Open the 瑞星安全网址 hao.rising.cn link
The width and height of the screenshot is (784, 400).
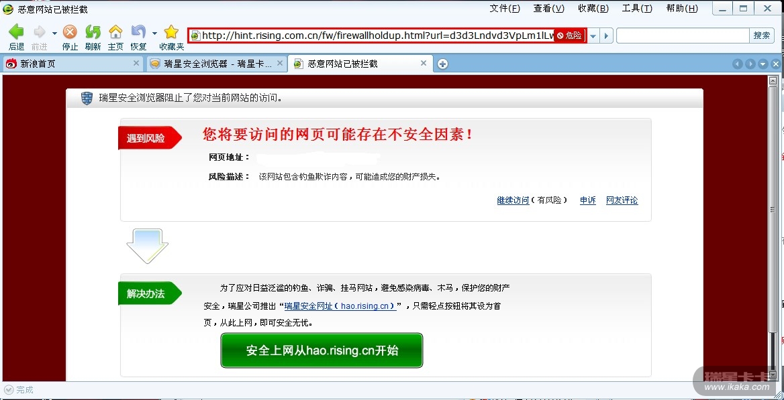[340, 306]
